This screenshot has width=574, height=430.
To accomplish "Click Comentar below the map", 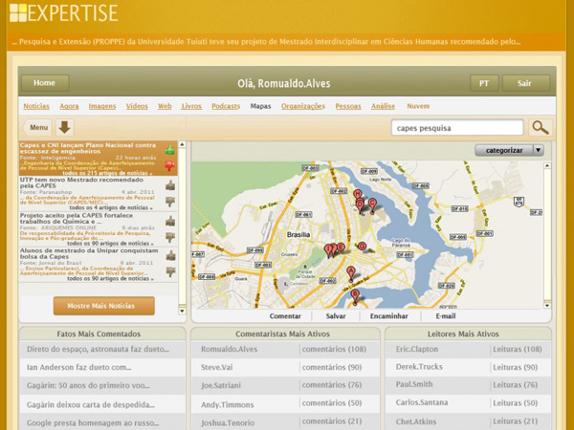I will (x=285, y=316).
